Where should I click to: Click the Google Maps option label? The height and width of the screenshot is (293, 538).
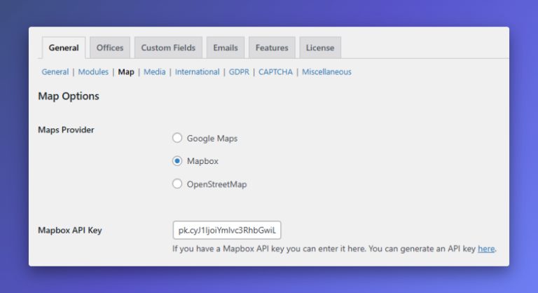(x=212, y=138)
